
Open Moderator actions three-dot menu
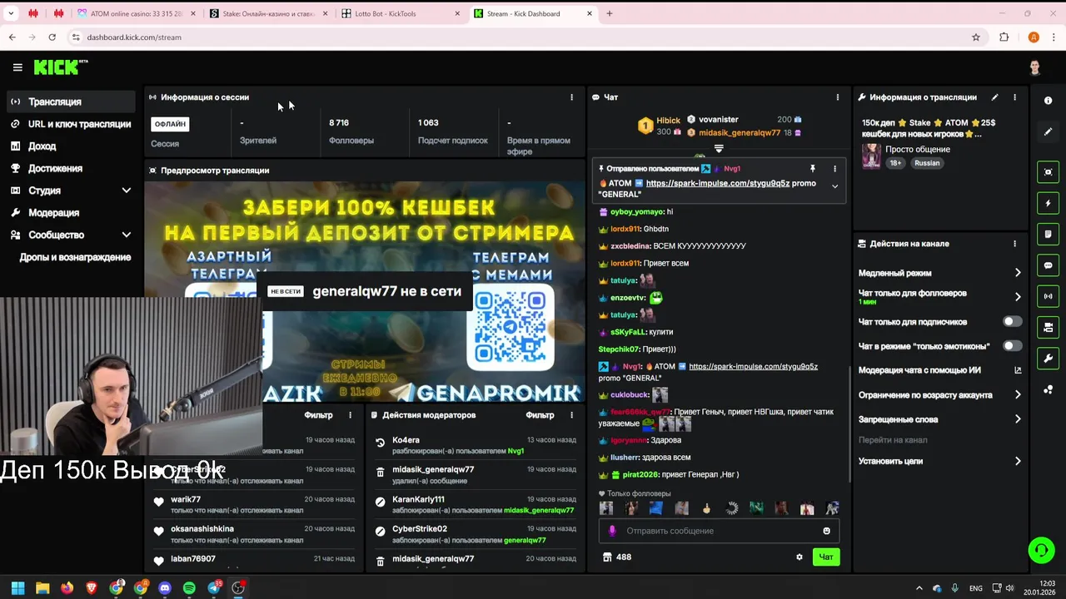point(571,415)
